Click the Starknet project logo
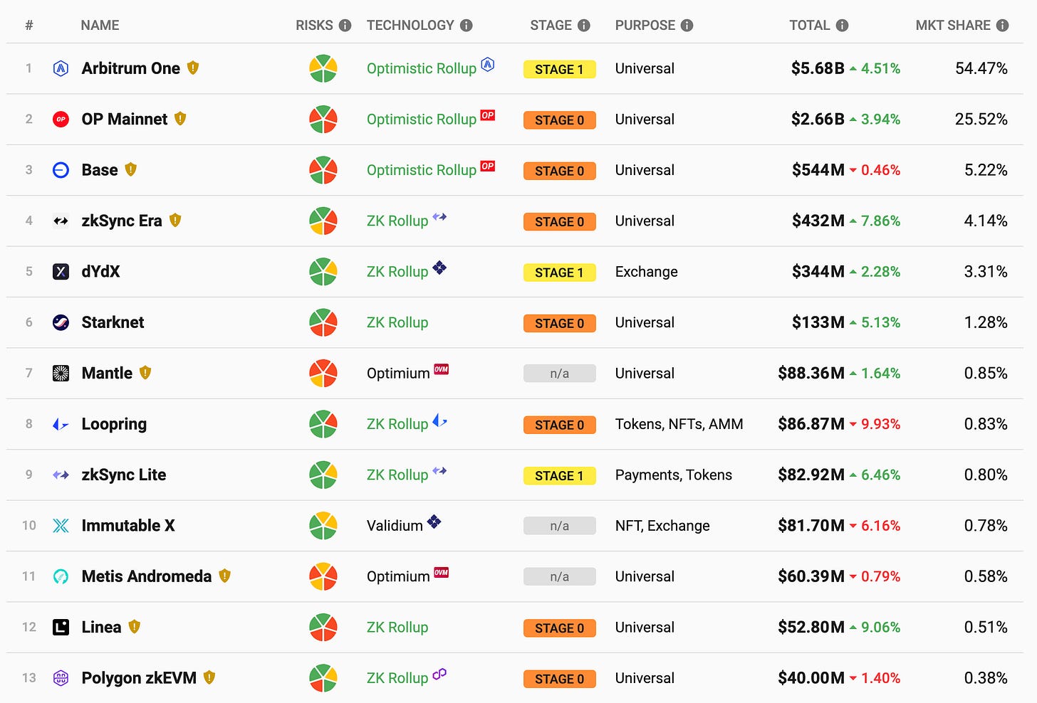 tap(61, 322)
